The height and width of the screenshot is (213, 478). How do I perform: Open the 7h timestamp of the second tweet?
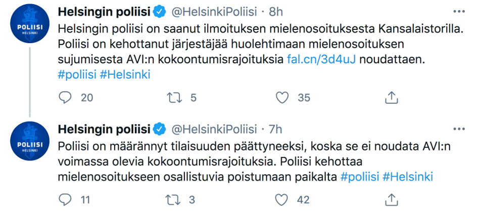point(276,129)
